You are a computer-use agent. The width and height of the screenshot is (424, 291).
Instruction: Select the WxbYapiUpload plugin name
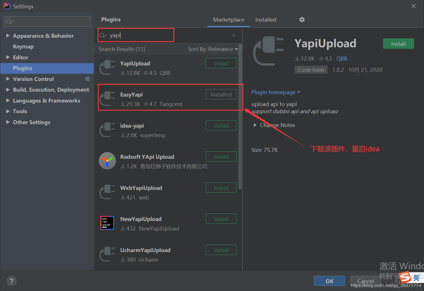click(x=141, y=188)
